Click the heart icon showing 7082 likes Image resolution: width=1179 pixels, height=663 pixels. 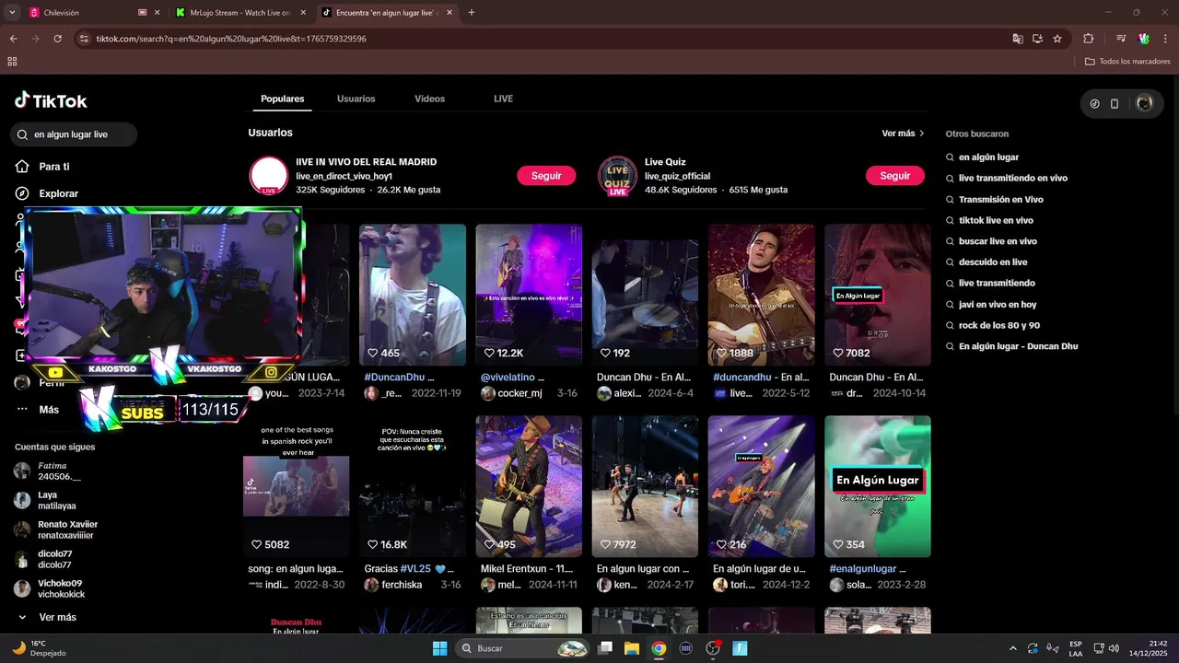(x=838, y=353)
